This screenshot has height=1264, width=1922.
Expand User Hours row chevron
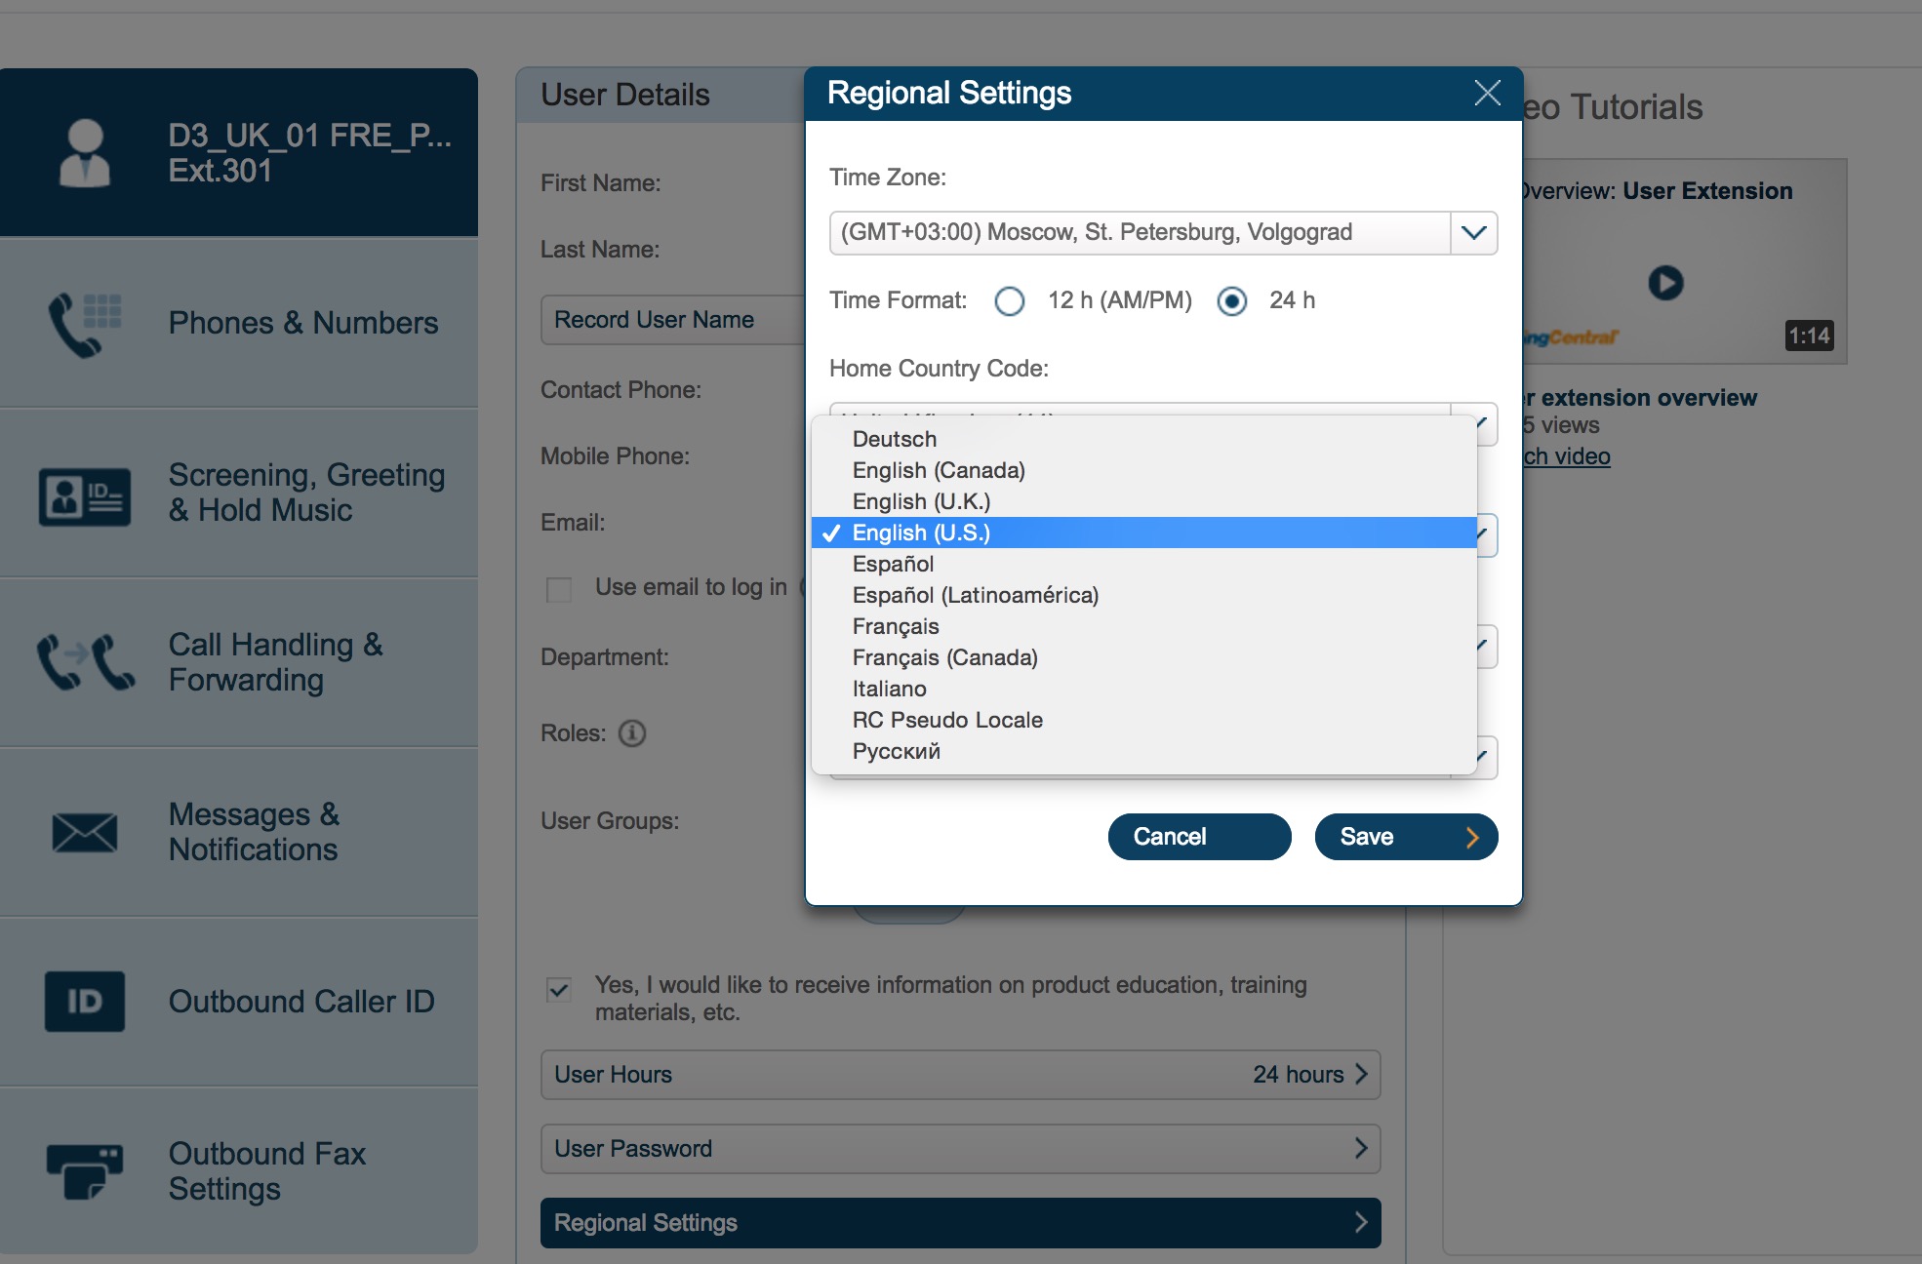click(x=1361, y=1074)
